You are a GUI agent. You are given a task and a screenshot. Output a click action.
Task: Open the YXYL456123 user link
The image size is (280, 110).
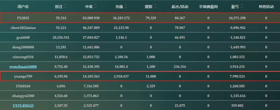(x=23, y=105)
